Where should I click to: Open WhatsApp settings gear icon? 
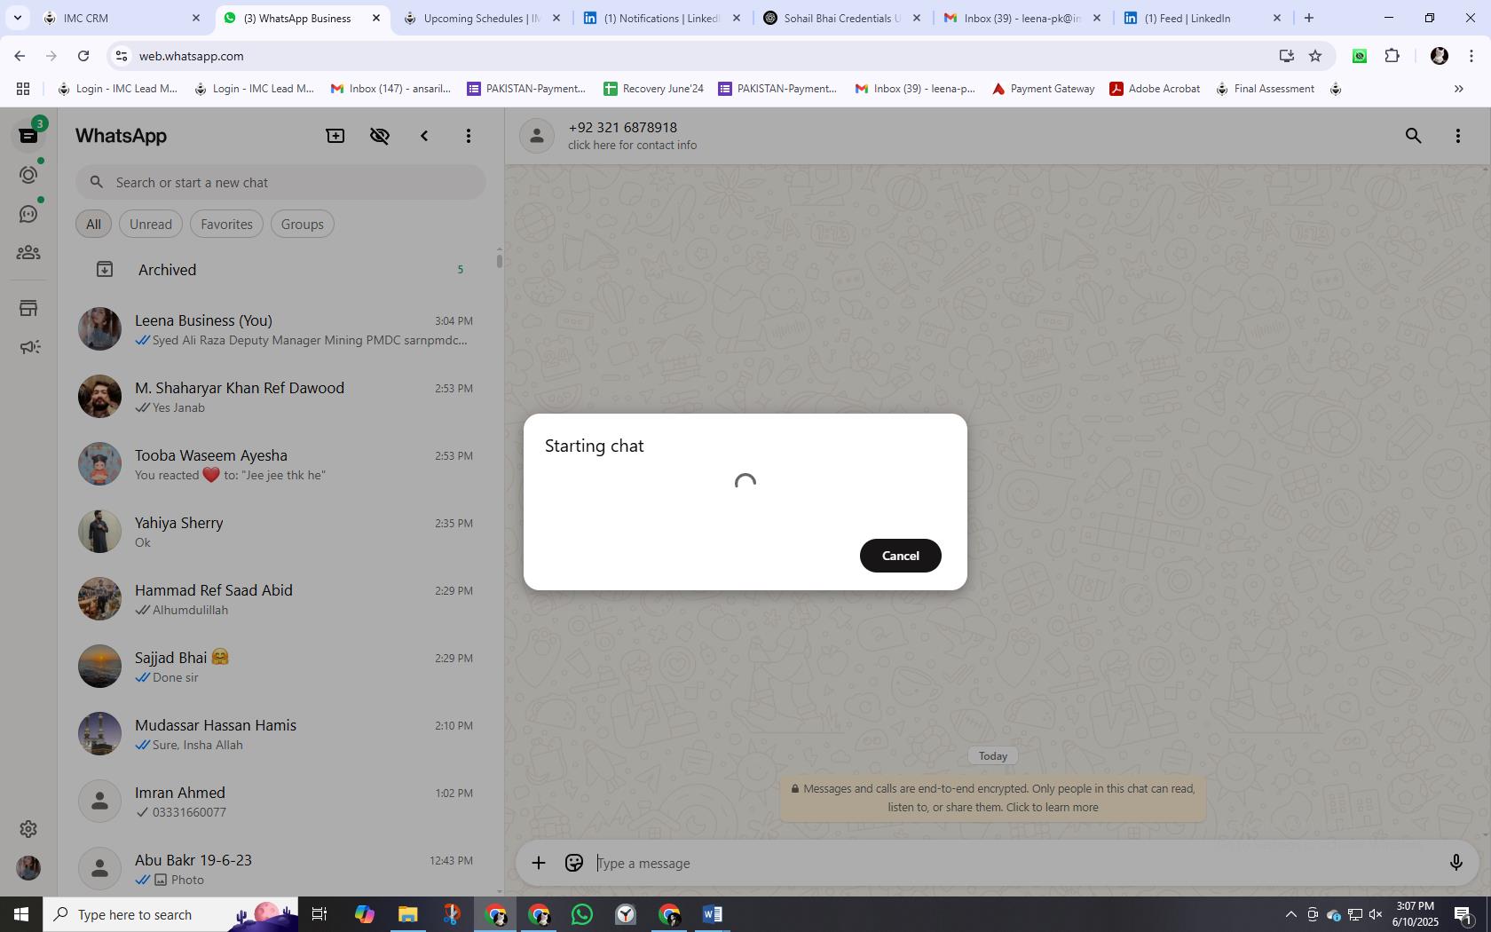(x=28, y=829)
